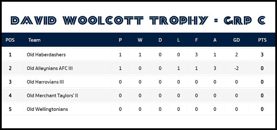Select the -2 goal difference cell
277x130 pixels.
click(x=236, y=68)
